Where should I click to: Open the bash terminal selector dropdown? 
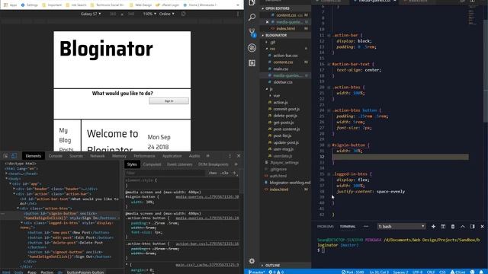tap(401, 227)
